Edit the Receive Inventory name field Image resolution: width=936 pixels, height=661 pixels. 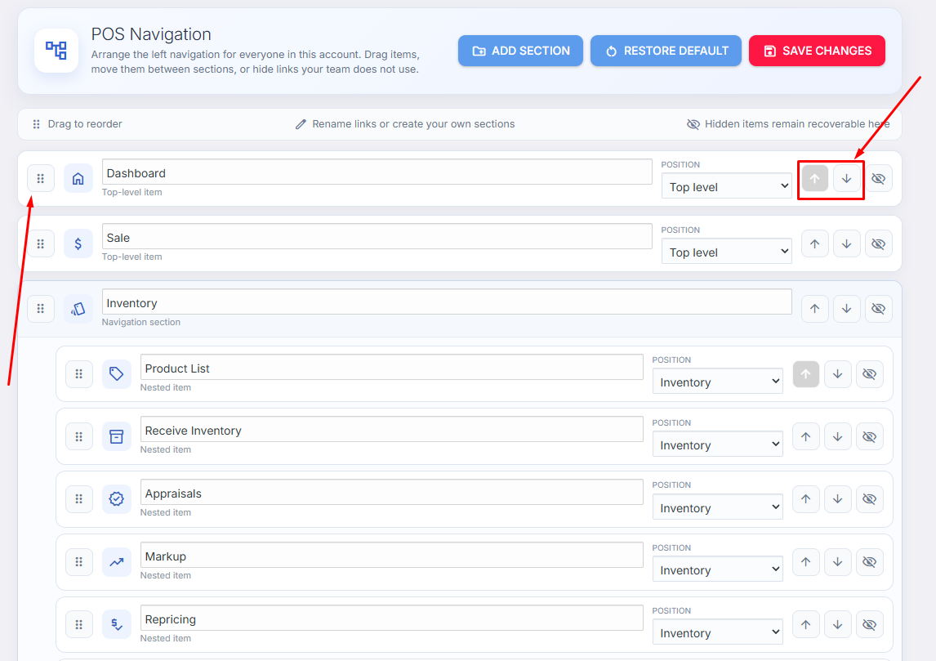click(x=391, y=430)
